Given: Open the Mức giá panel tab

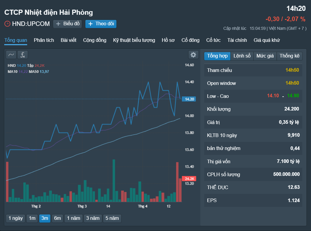Looking at the screenshot, I should (265, 56).
